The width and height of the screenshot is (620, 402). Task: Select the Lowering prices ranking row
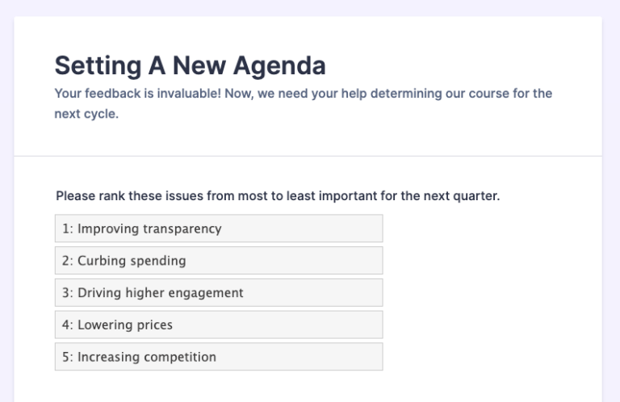click(218, 325)
